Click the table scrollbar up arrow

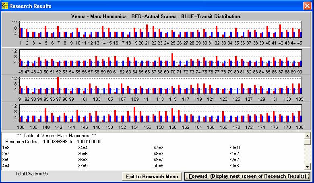click(x=308, y=135)
